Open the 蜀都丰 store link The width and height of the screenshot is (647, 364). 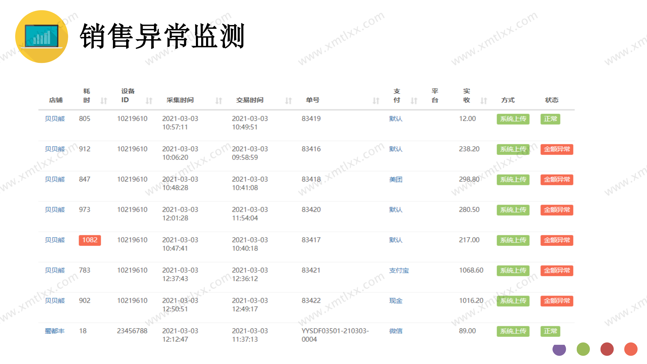point(55,331)
